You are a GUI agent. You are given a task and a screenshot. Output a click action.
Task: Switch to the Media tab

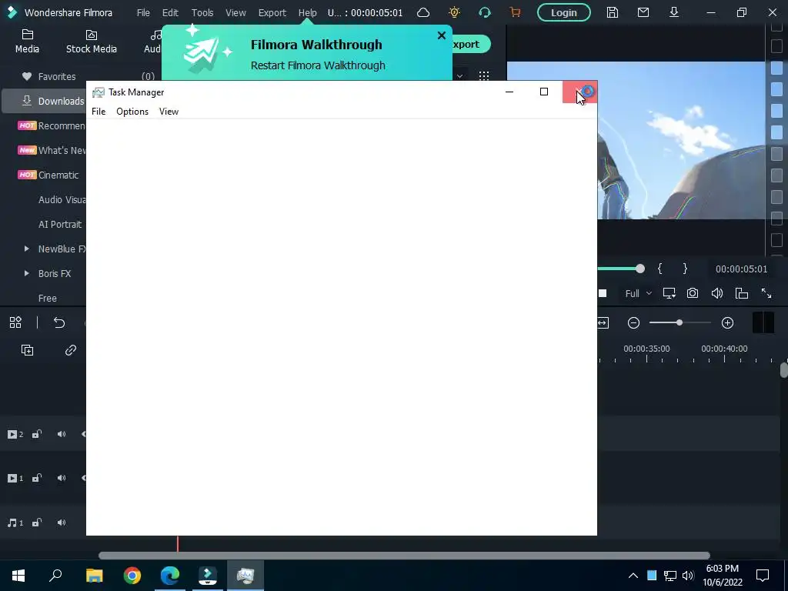pos(27,42)
